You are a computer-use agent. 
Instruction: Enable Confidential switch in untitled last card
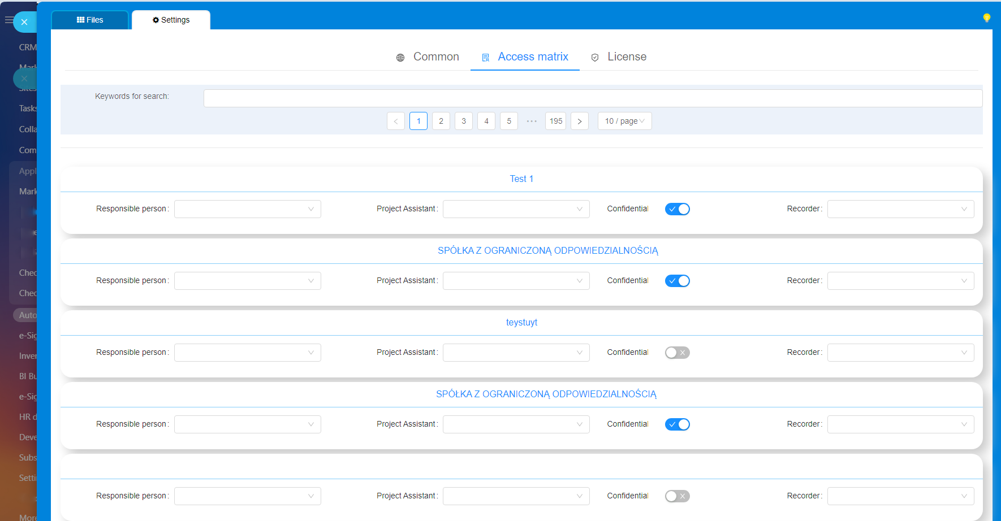(678, 496)
